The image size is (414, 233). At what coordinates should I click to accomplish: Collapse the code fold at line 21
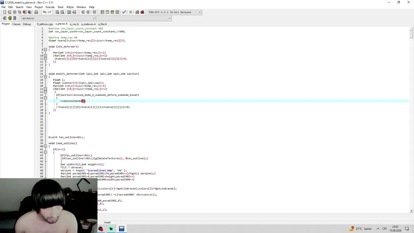45,89
